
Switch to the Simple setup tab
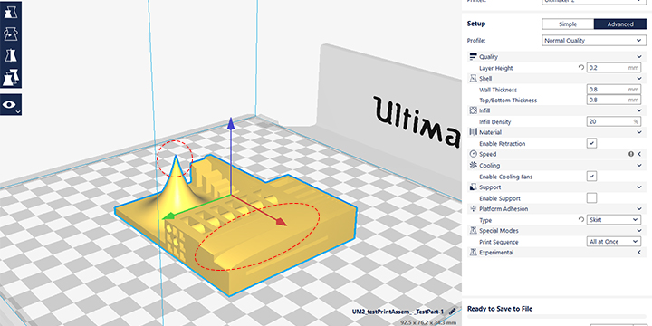(x=568, y=24)
